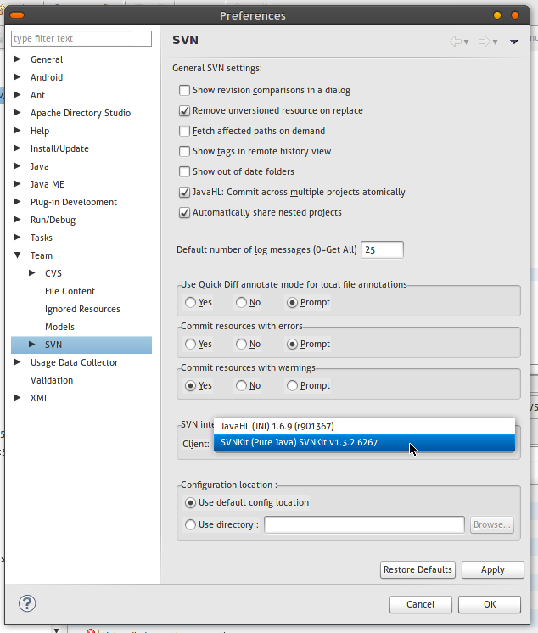Expand the Java preferences tree node

pos(18,166)
